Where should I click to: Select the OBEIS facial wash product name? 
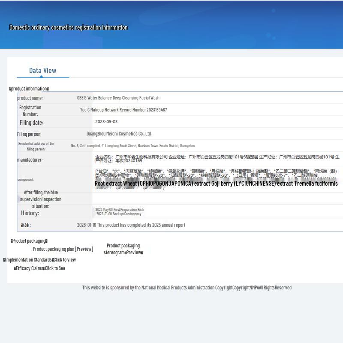(118, 98)
